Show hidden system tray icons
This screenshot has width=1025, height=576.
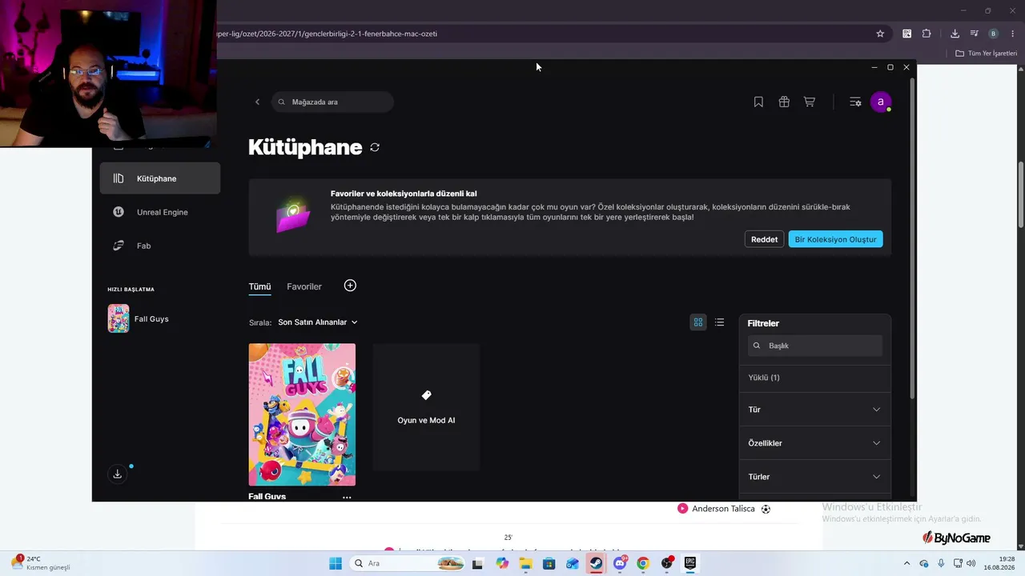click(906, 563)
